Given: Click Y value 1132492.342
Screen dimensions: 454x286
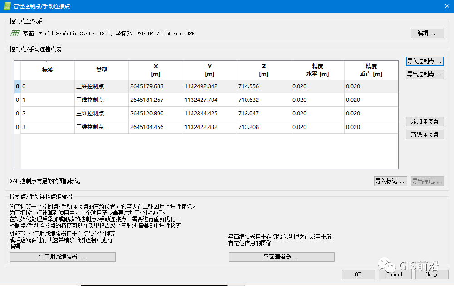Looking at the screenshot, I should point(210,86).
